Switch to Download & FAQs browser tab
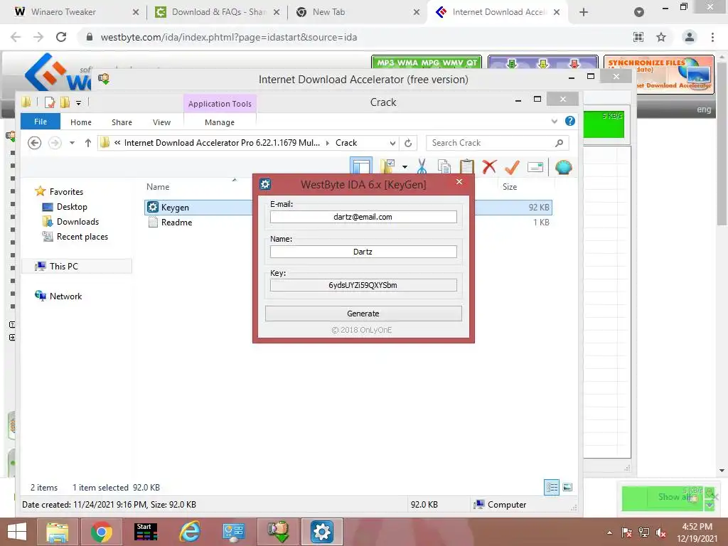 coord(218,12)
